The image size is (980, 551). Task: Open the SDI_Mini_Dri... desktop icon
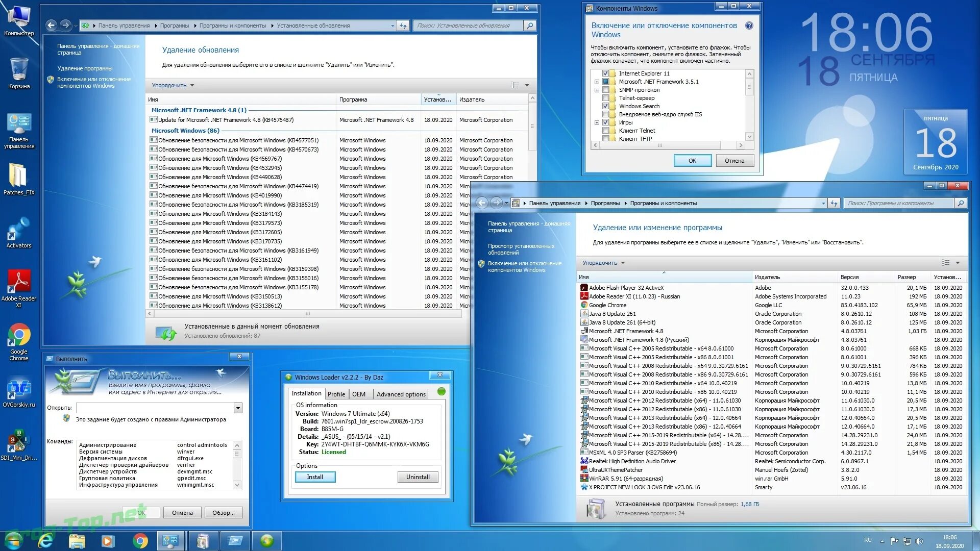point(19,445)
